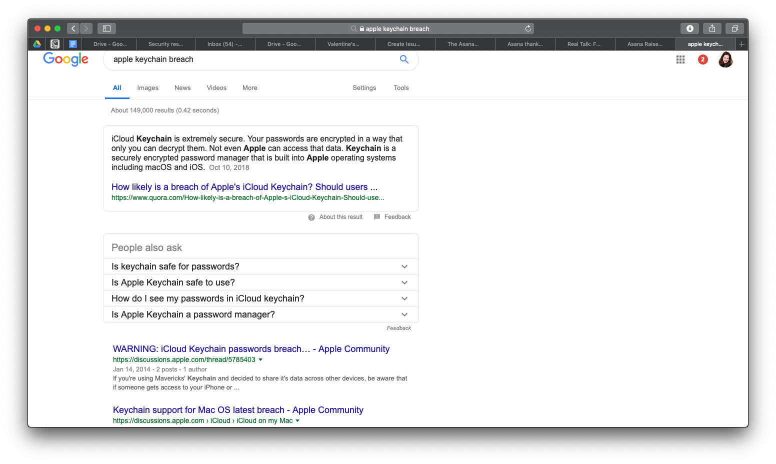Reload the page with the refresh icon
The width and height of the screenshot is (776, 464).
pos(528,28)
